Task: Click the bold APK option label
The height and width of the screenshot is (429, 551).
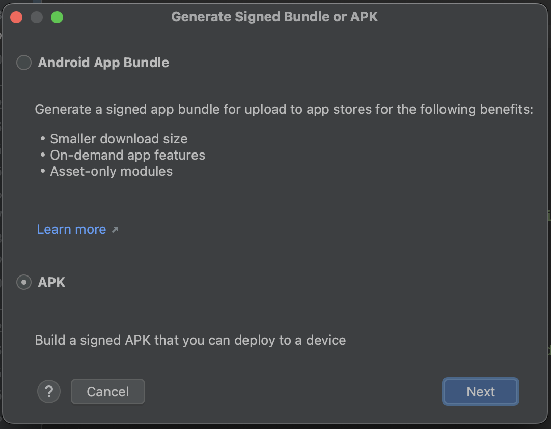Action: (x=52, y=282)
